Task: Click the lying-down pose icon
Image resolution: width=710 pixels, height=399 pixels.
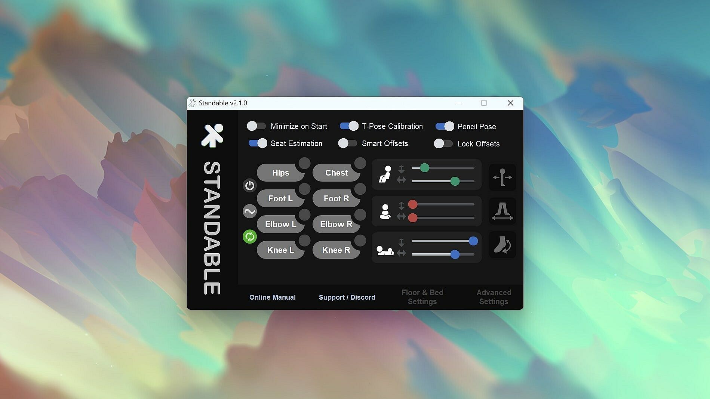Action: (x=385, y=250)
